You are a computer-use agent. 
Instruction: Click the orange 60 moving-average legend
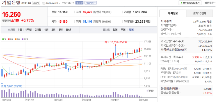17,39
